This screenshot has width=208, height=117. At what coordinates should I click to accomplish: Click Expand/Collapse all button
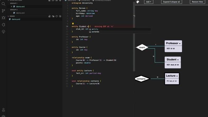[172, 2]
